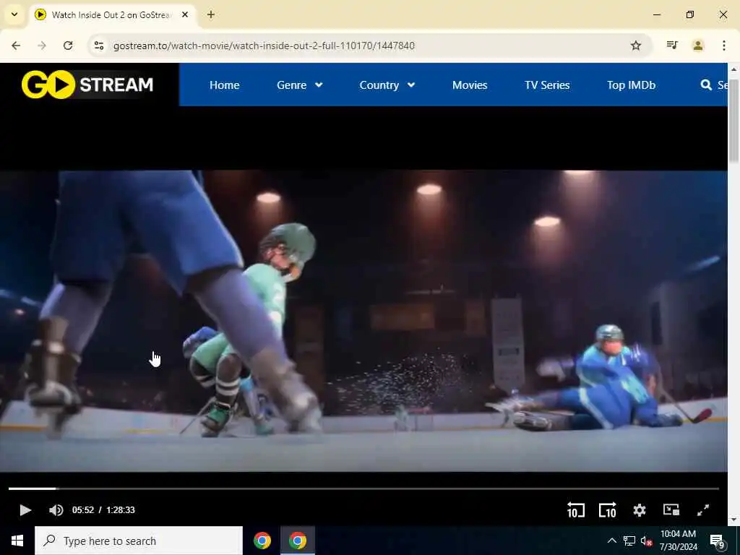Open the Top IMDb page
Viewport: 740px width, 555px height.
631,85
